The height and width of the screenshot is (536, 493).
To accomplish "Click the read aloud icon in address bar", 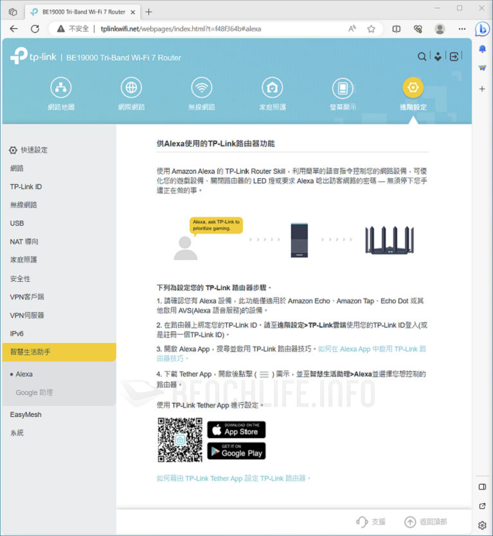I will [352, 29].
